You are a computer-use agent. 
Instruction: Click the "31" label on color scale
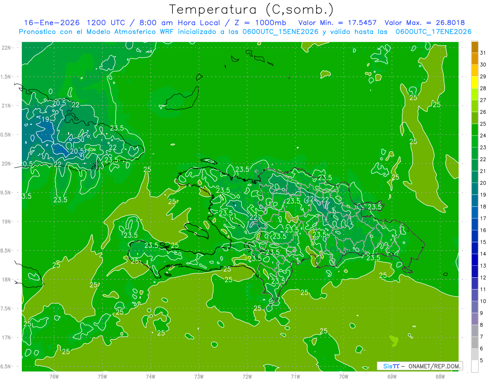(x=483, y=53)
